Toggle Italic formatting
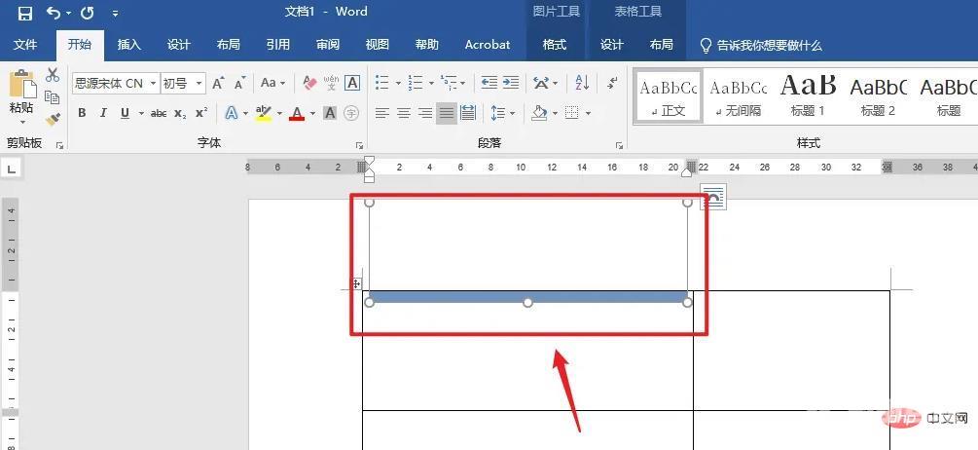 (x=103, y=114)
